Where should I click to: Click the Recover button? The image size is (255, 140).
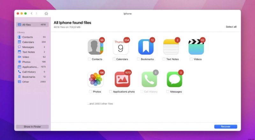(x=226, y=127)
